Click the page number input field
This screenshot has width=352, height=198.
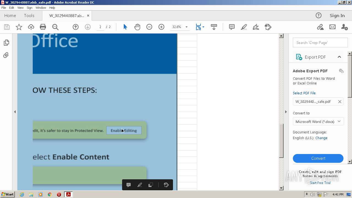tap(100, 27)
